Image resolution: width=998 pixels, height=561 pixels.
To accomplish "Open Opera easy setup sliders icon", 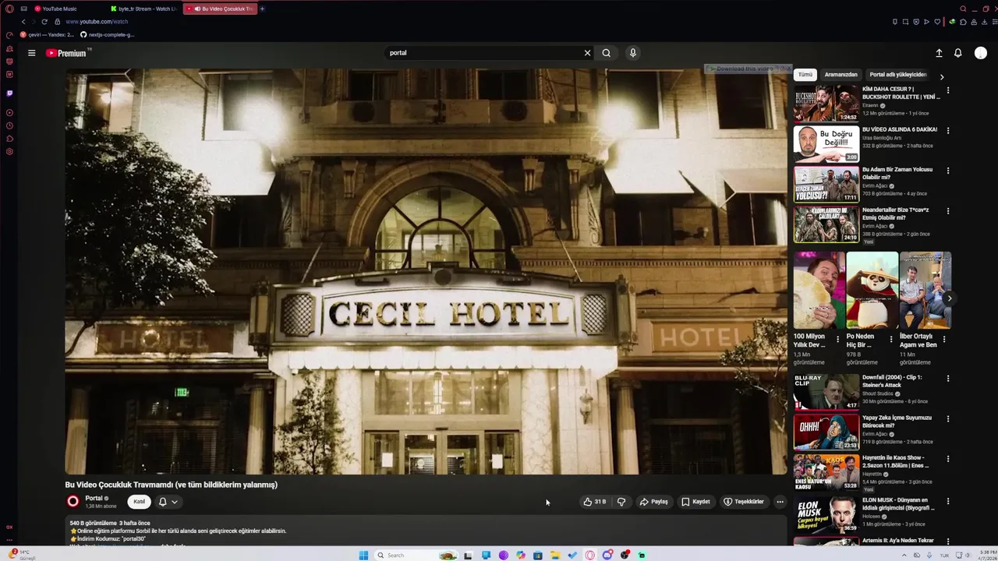I will coord(994,22).
